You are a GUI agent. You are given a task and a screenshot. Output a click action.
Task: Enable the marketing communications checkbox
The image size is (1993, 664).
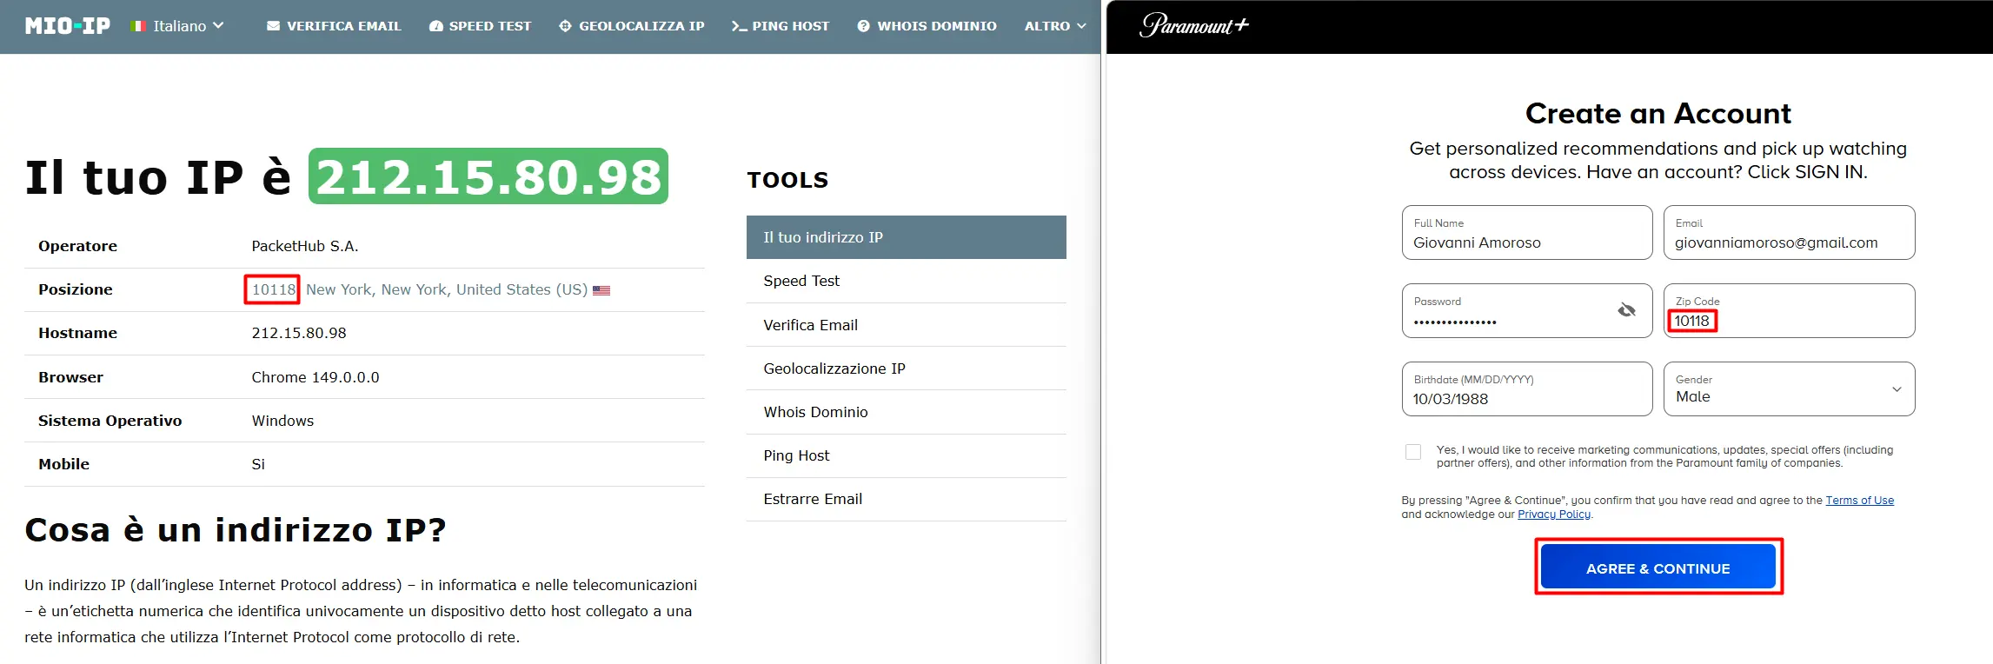coord(1413,452)
